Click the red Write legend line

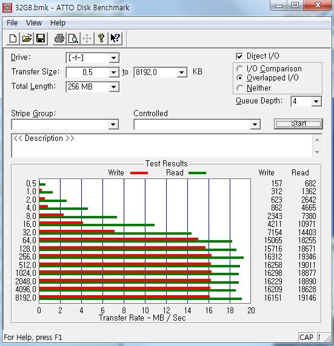[x=139, y=173]
